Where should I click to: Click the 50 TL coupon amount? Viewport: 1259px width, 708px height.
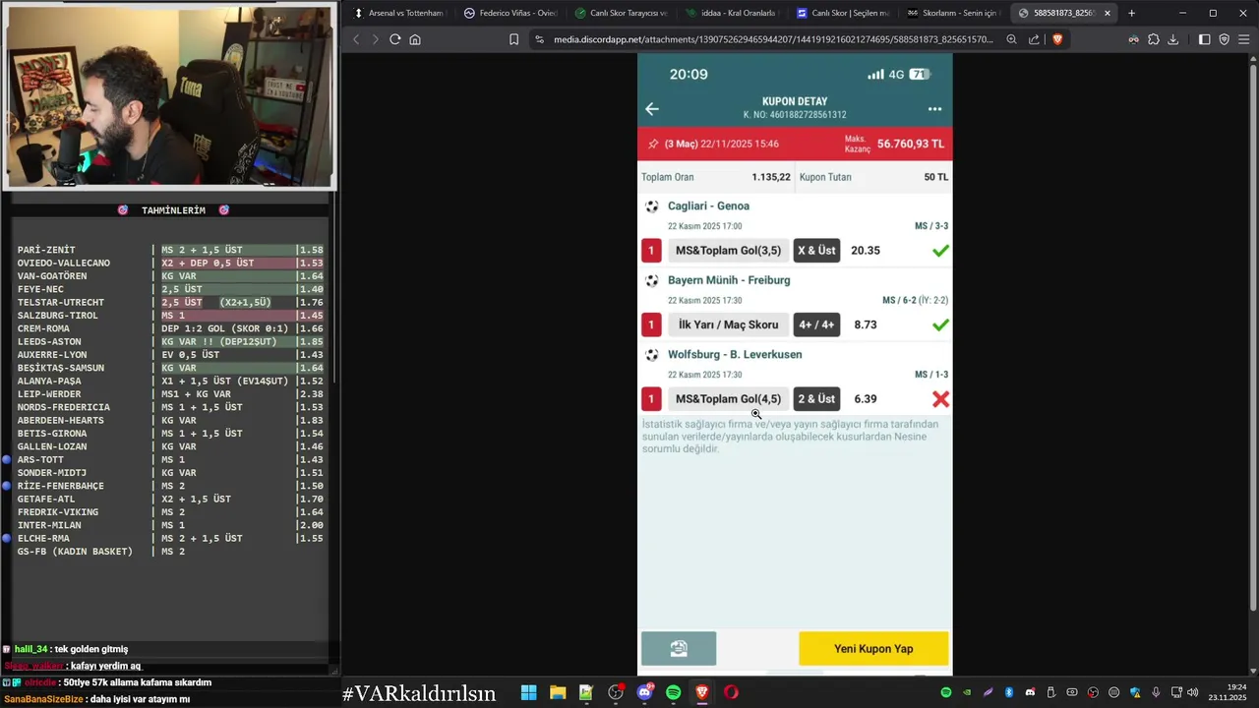(936, 177)
